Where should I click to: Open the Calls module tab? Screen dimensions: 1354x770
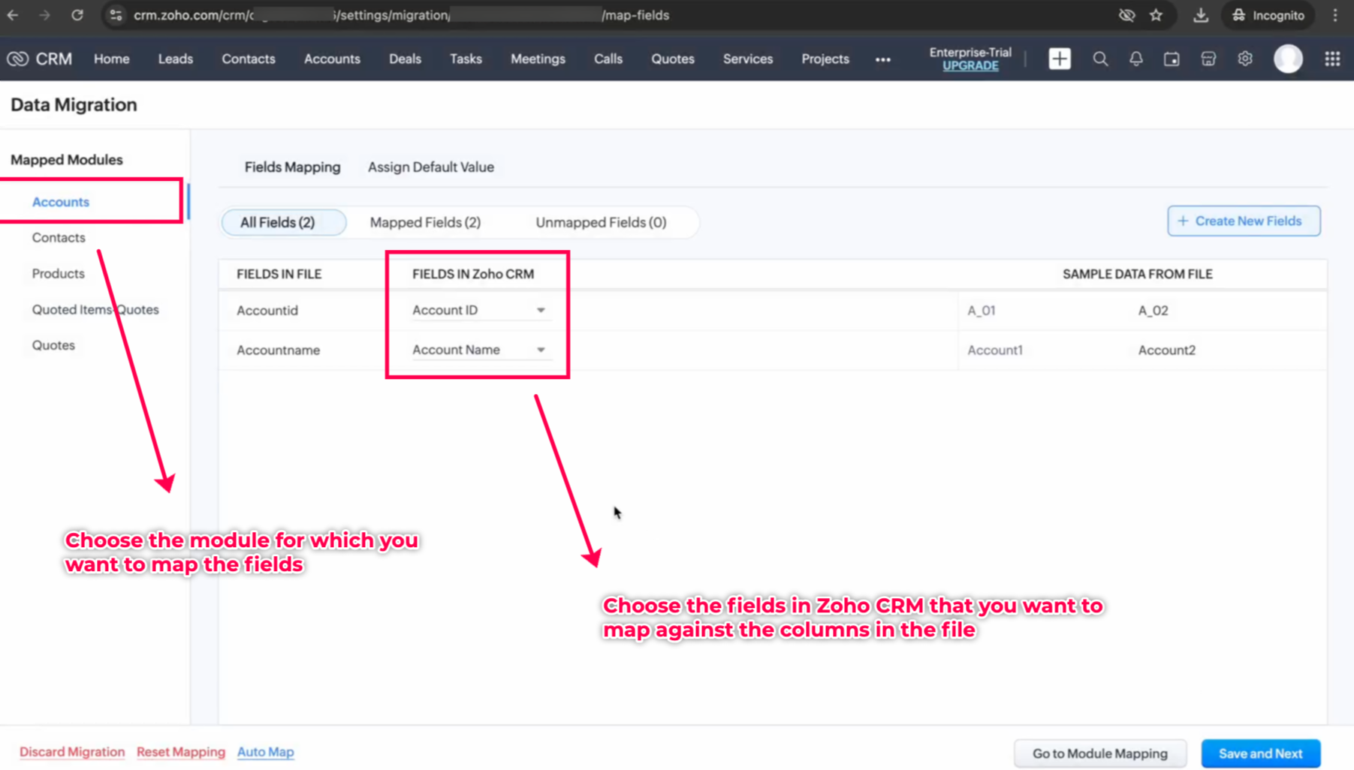[608, 59]
